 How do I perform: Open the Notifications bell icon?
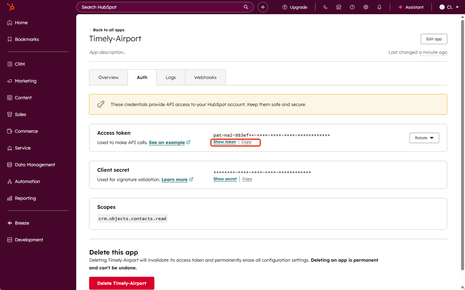click(x=379, y=7)
